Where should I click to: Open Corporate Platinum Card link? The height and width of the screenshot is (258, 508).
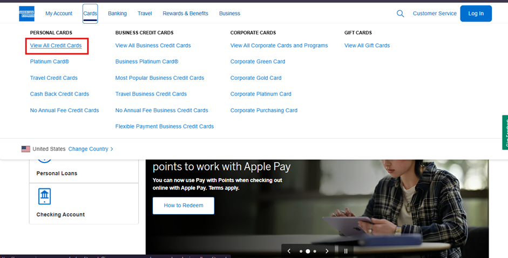261,94
